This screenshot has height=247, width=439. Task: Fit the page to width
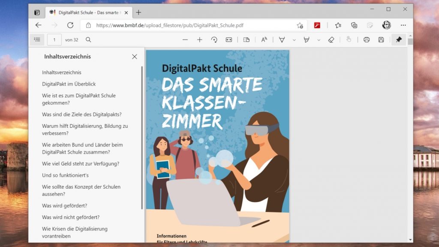click(229, 39)
